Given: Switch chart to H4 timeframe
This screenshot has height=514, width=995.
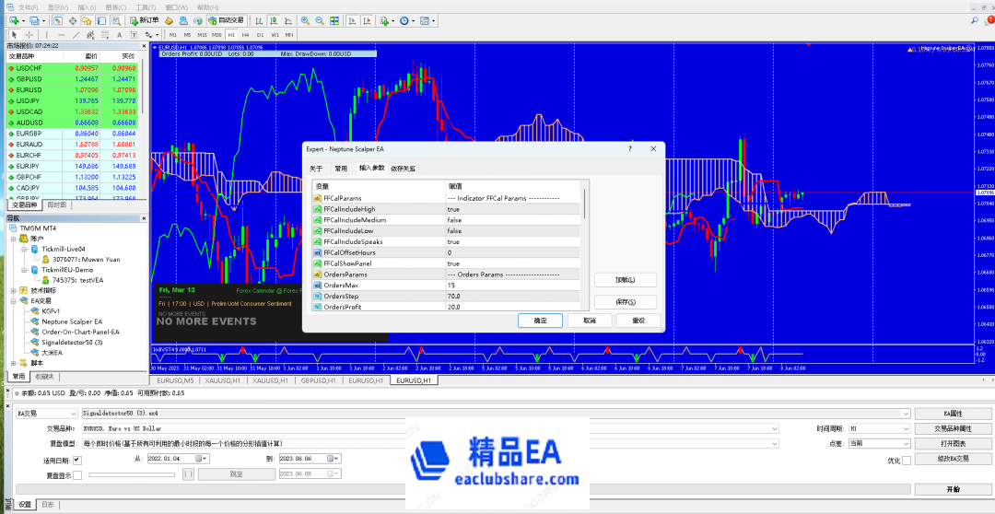Looking at the screenshot, I should 245,34.
